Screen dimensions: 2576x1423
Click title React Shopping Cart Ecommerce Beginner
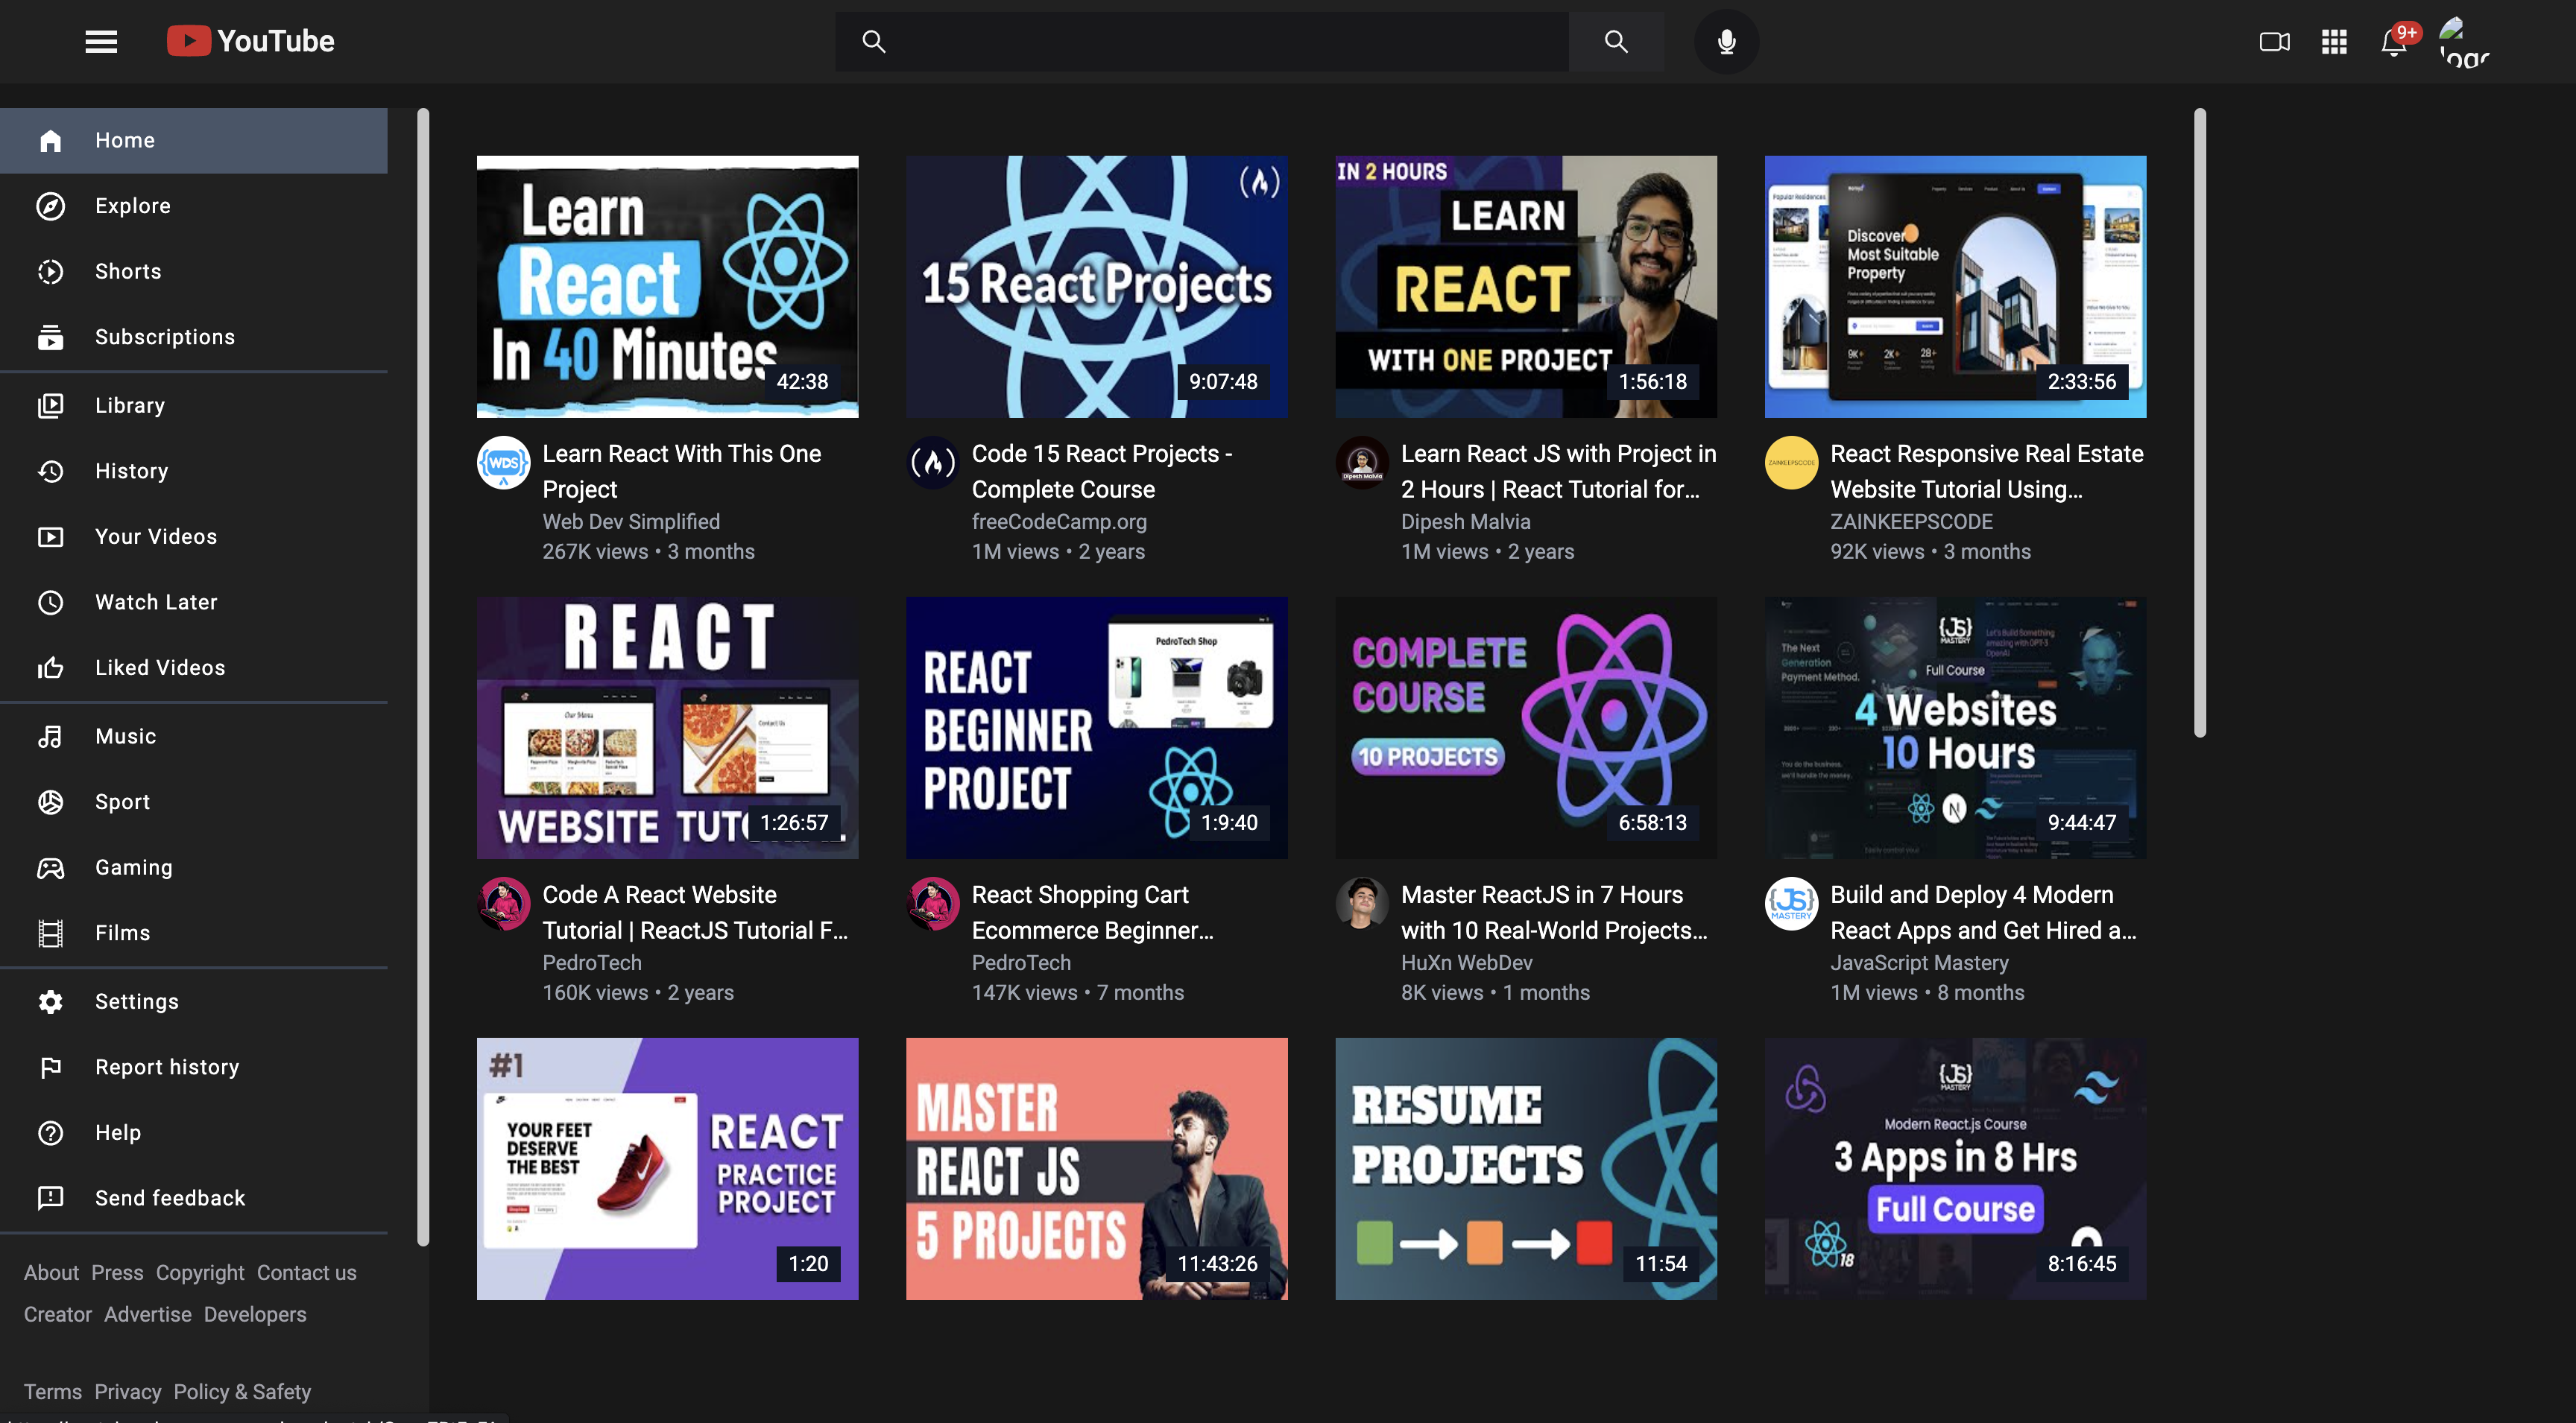(x=1093, y=913)
